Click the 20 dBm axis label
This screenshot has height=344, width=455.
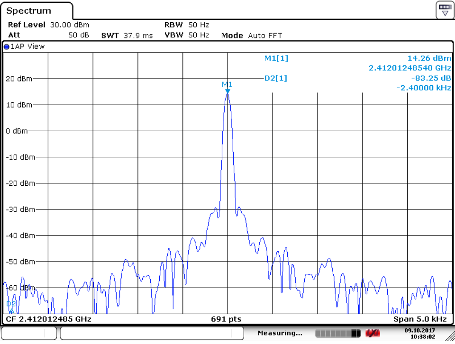point(19,79)
